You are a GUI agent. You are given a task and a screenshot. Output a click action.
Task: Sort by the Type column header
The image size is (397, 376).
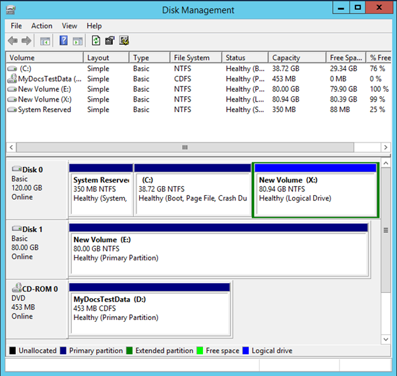point(150,58)
